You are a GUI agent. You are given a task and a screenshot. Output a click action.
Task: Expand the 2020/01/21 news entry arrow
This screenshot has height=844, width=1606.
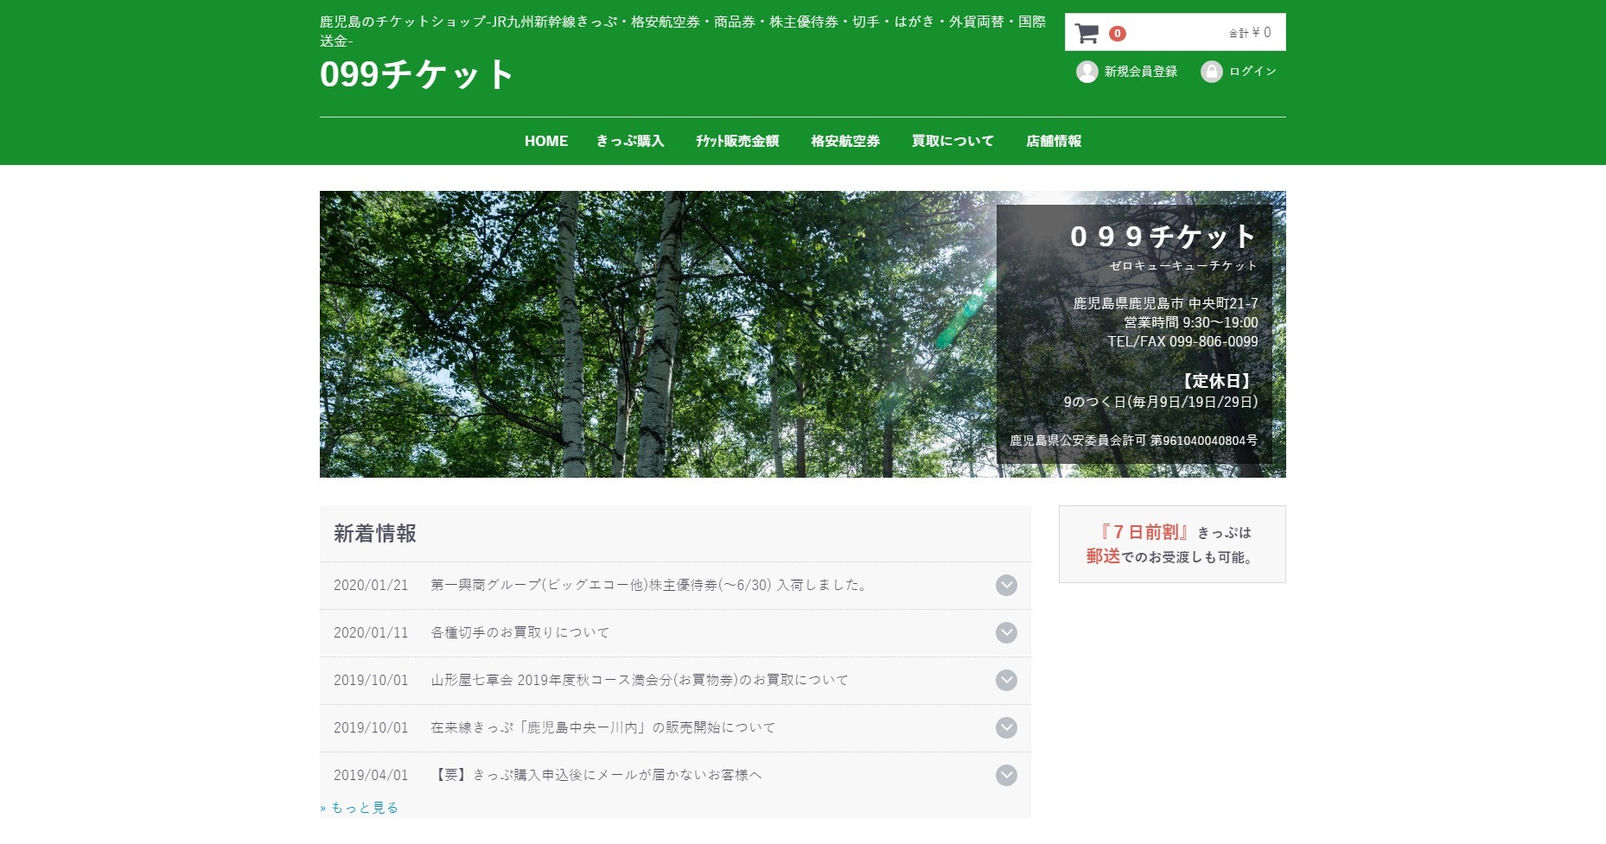[1006, 585]
